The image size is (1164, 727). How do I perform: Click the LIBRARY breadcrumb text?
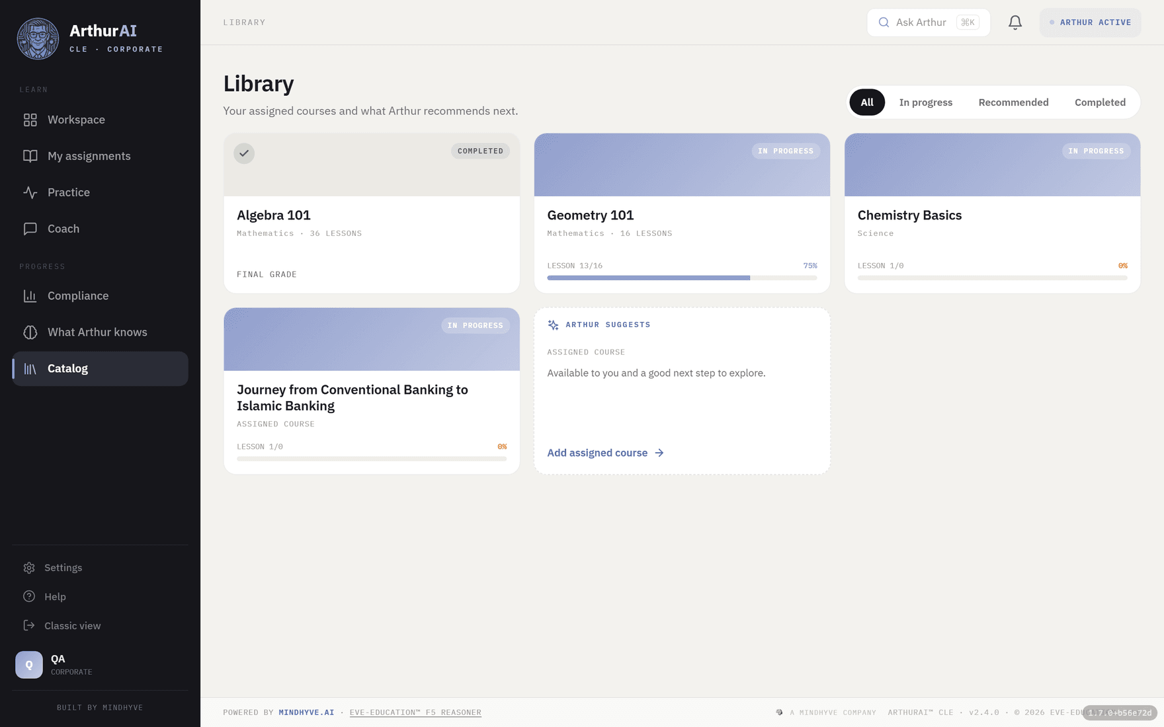click(244, 22)
